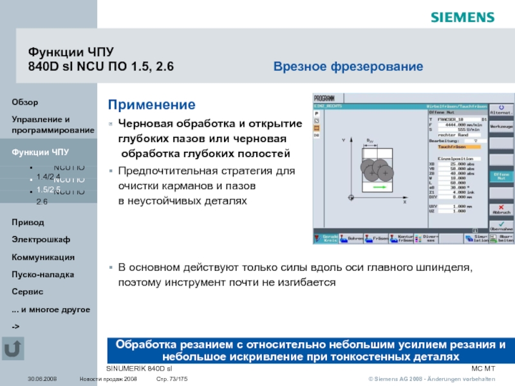Viewport: 515px width, 386px height.
Task: Click the SIEMENS logo
Action: tap(462, 17)
